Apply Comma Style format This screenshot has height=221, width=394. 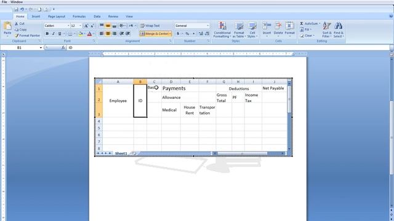tap(193, 34)
